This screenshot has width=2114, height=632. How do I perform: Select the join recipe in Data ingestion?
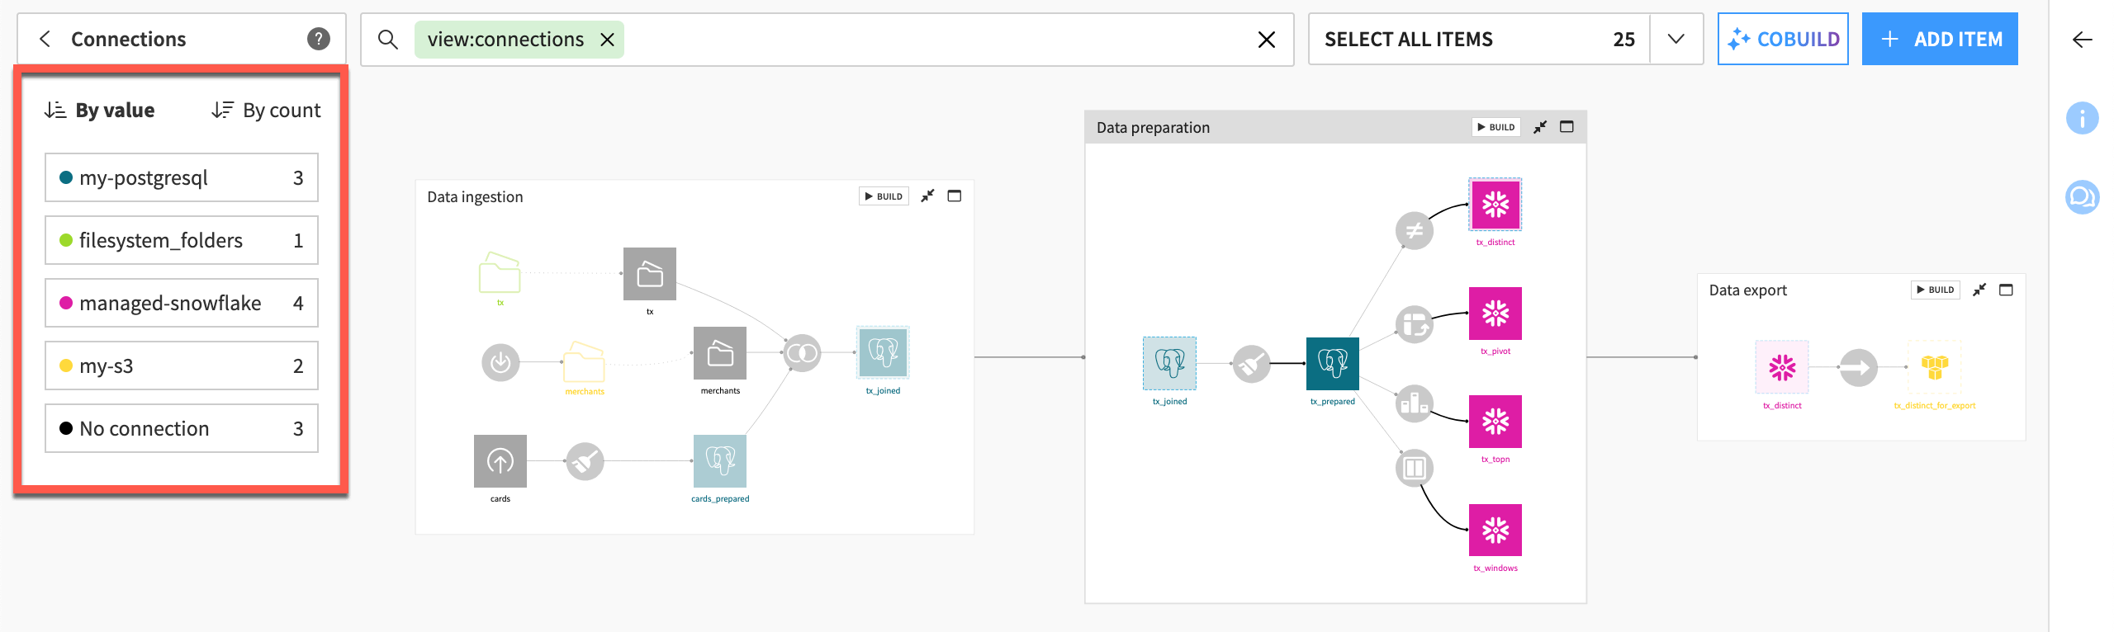click(x=802, y=353)
